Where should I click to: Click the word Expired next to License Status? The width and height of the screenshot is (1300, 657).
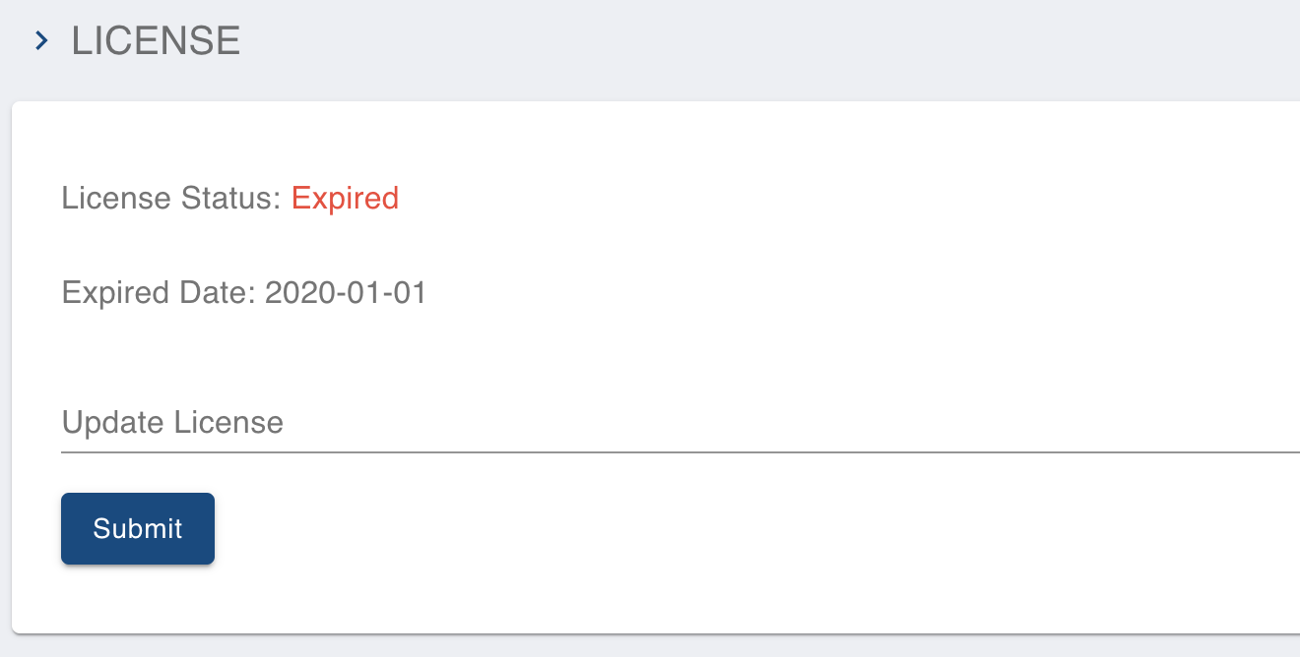[345, 199]
